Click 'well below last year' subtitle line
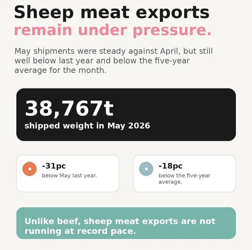Image resolution: width=252 pixels, height=250 pixels. point(102,61)
